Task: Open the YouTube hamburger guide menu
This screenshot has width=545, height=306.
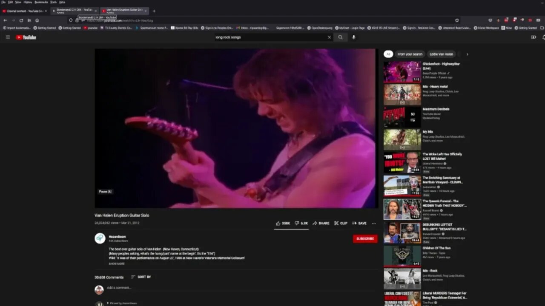Action: [8, 37]
